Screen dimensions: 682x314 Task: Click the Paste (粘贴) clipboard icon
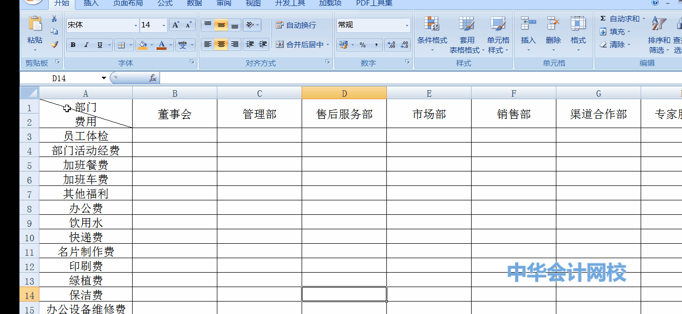point(35,24)
